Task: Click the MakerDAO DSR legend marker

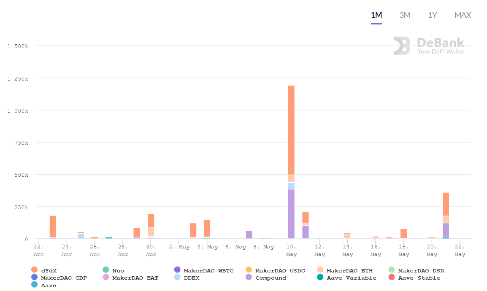Action: point(392,270)
